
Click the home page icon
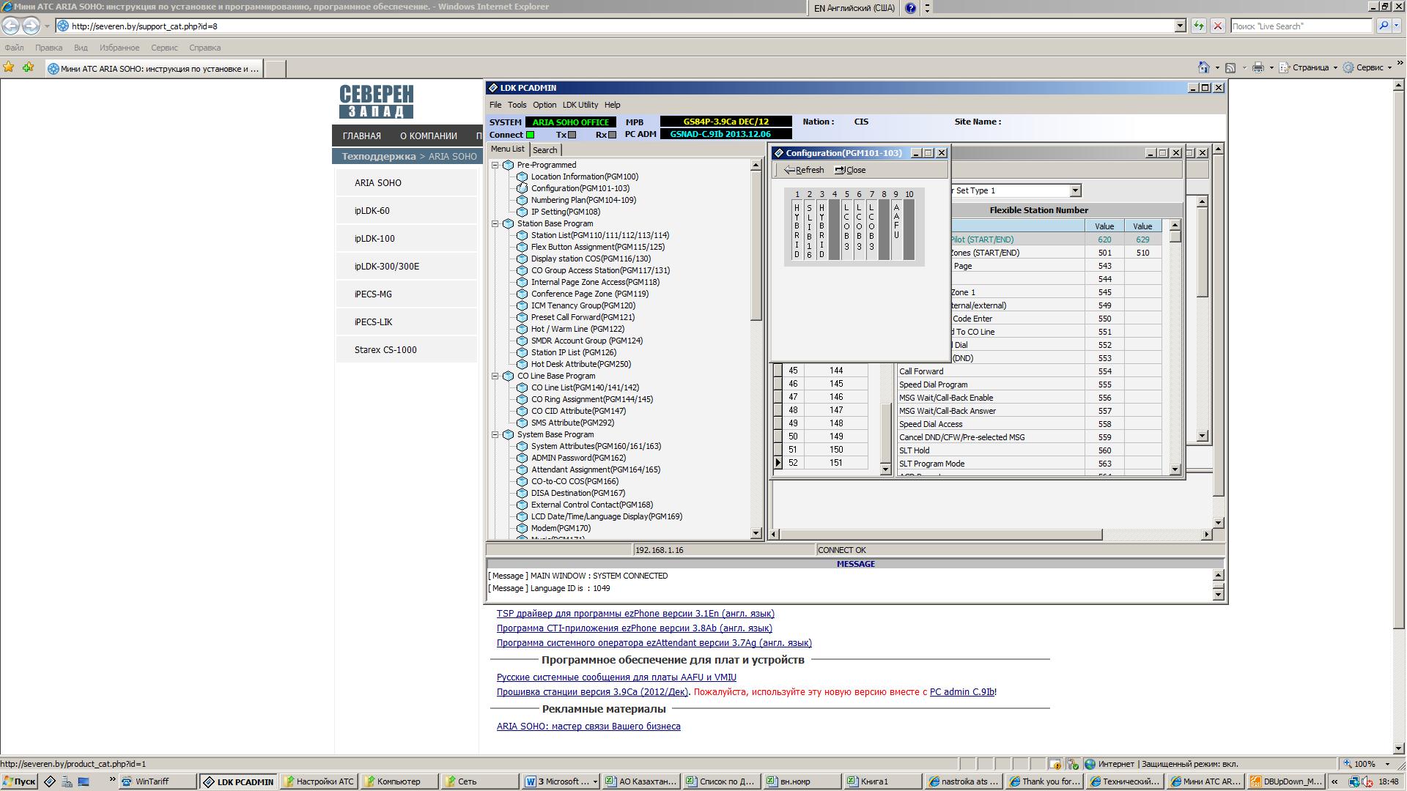pos(1203,67)
